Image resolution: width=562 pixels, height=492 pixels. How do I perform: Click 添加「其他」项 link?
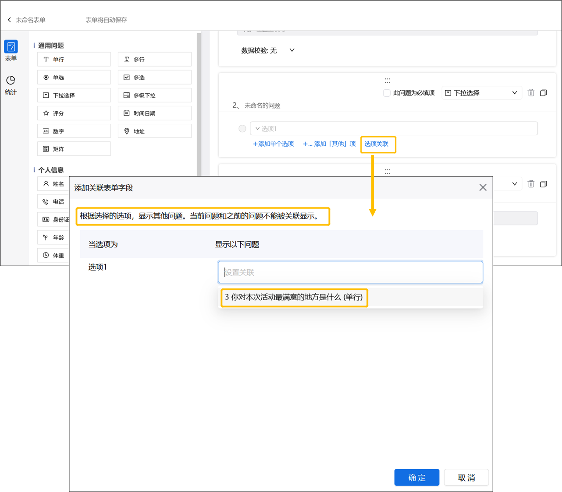(329, 144)
